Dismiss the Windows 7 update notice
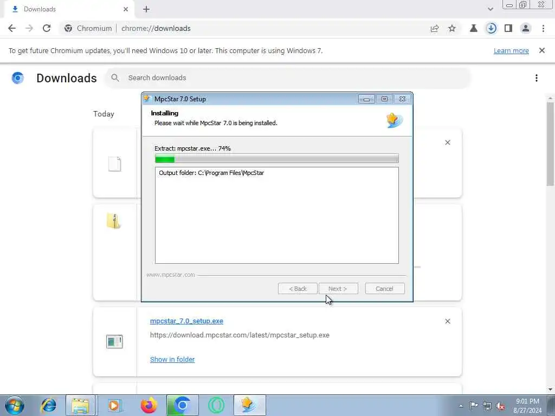 pyautogui.click(x=542, y=50)
